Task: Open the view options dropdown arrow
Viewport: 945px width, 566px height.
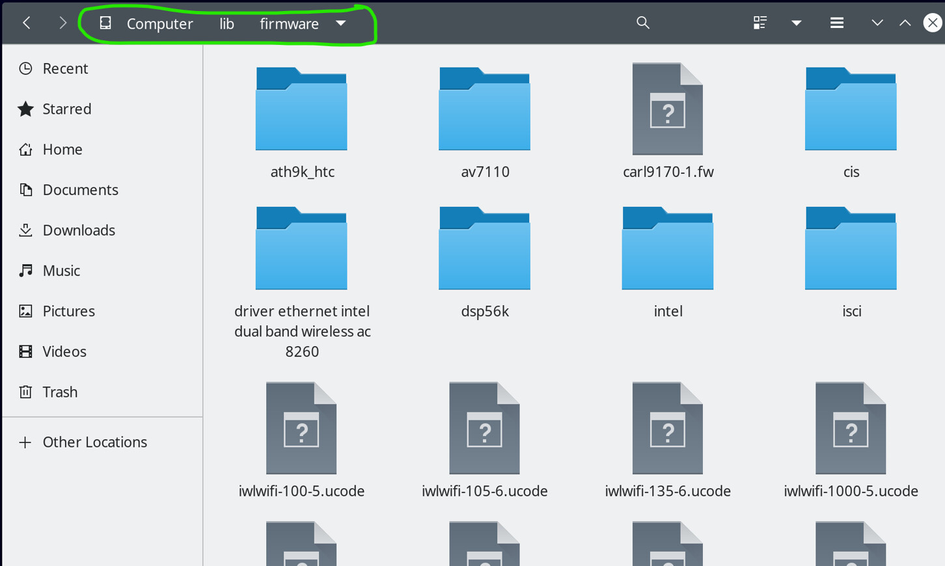Action: tap(796, 23)
